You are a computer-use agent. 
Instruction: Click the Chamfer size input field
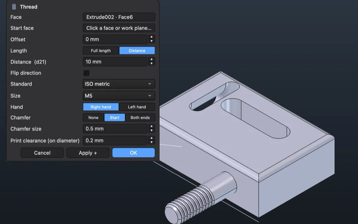(x=115, y=129)
